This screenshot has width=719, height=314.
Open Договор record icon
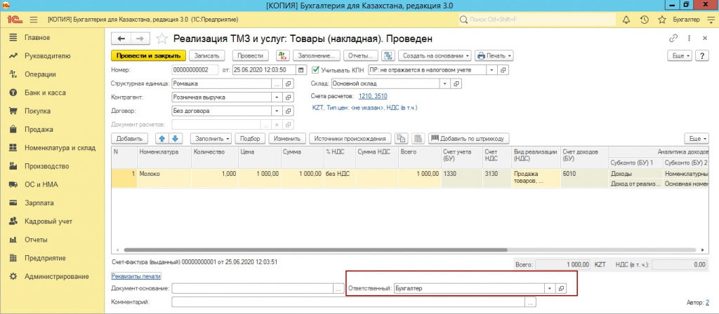point(289,111)
